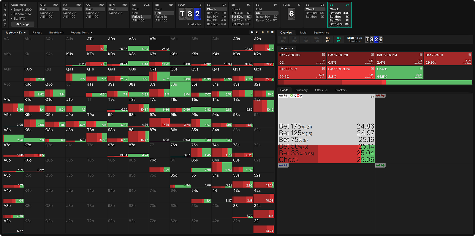Expand the Actions dropdown
Screen dimensions: 475x236
pyautogui.click(x=287, y=48)
